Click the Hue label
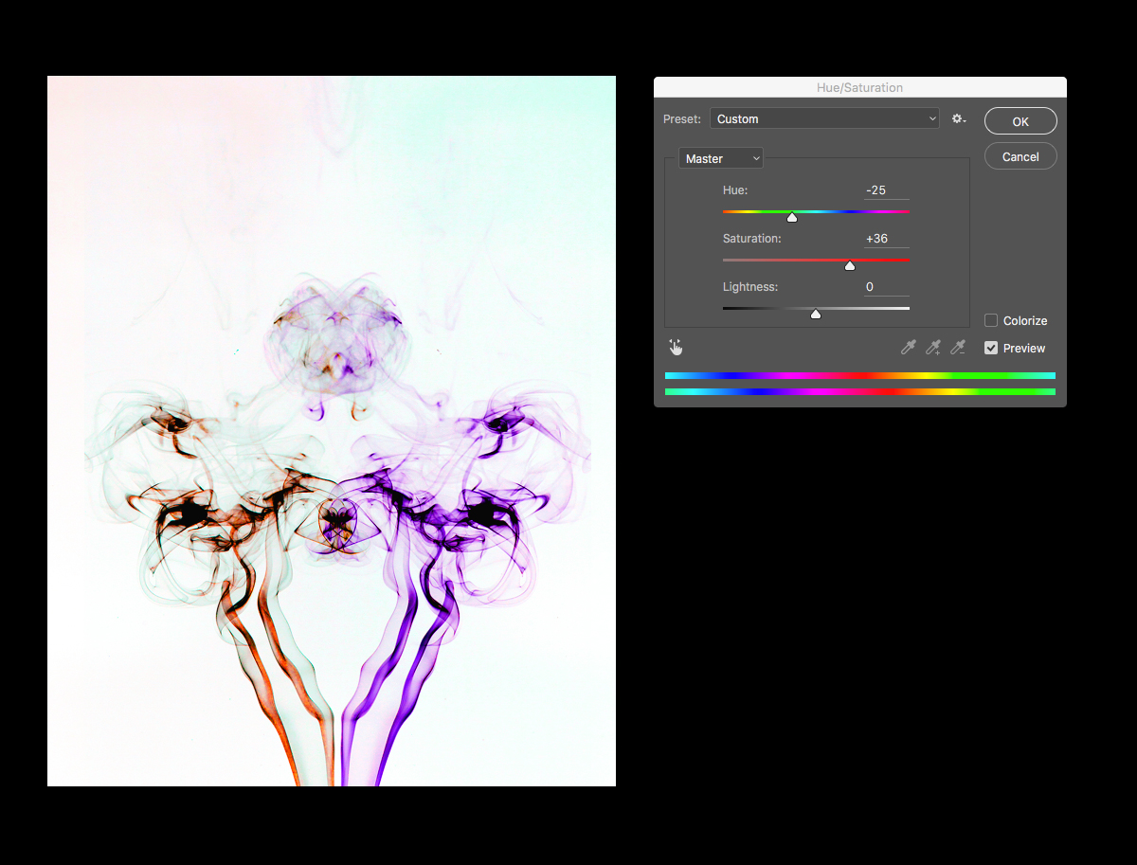The image size is (1137, 865). point(735,190)
